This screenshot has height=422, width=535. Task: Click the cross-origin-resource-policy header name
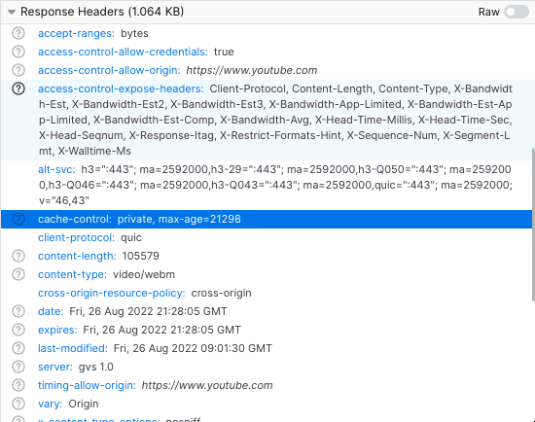pos(112,293)
